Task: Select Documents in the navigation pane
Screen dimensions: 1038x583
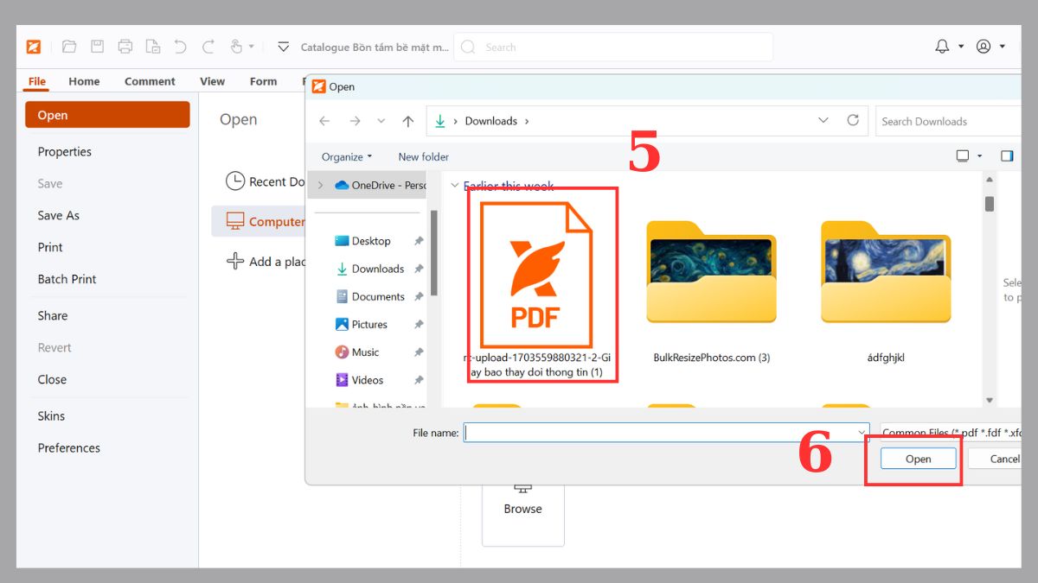Action: pos(369,296)
